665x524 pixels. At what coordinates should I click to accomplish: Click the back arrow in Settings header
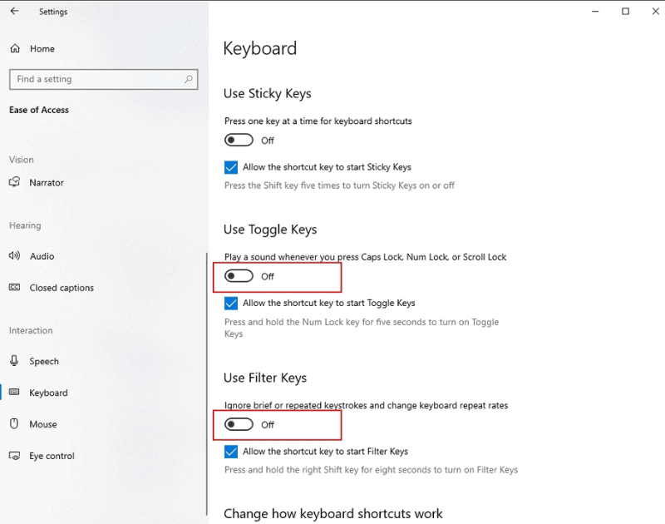point(14,12)
